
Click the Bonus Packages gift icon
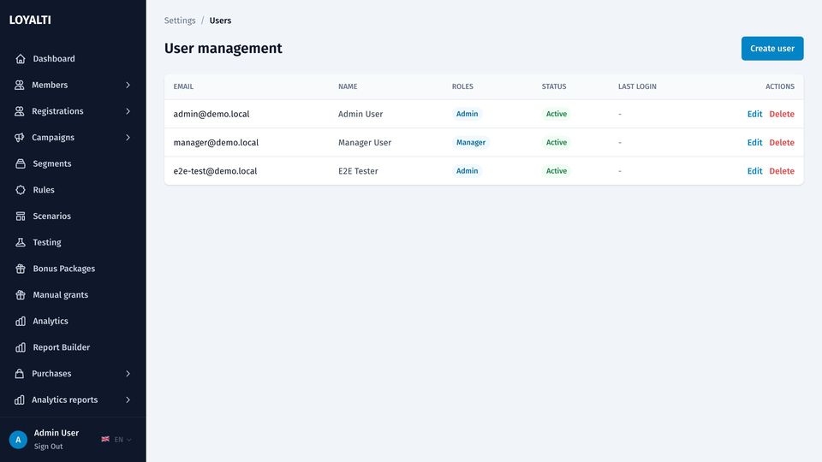(x=21, y=269)
